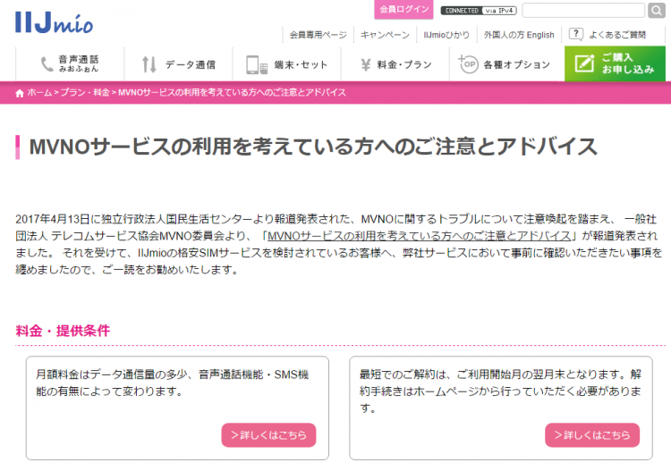Select 料金・プラン menu item
The height and width of the screenshot is (471, 671).
[x=395, y=64]
